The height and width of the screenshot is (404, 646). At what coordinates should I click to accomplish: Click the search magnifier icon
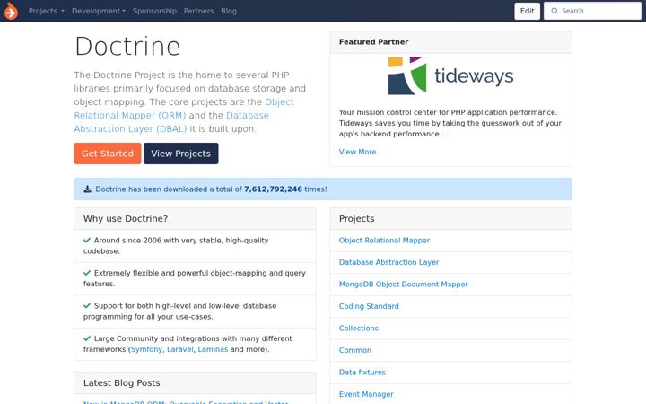click(554, 11)
